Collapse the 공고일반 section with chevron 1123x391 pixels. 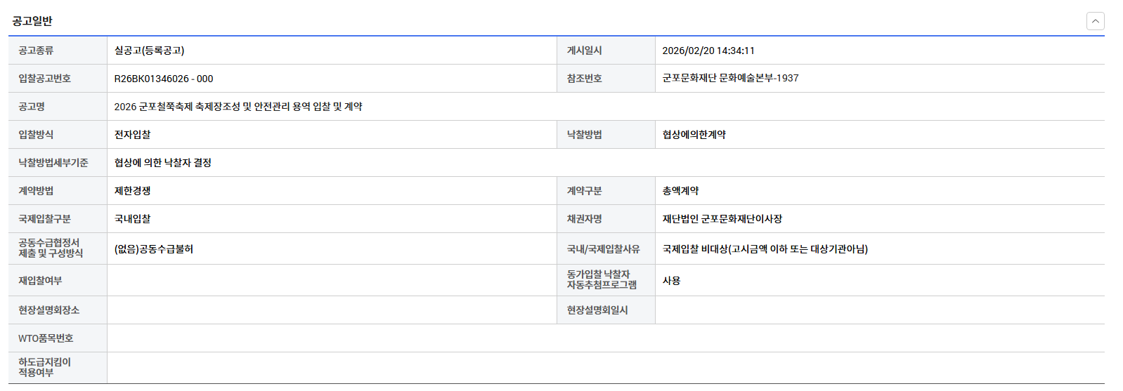click(x=1095, y=21)
